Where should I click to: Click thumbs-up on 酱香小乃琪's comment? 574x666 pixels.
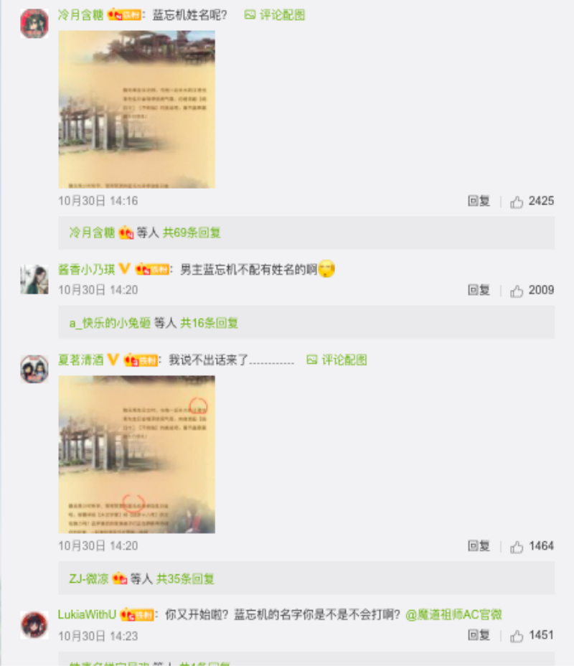[517, 291]
